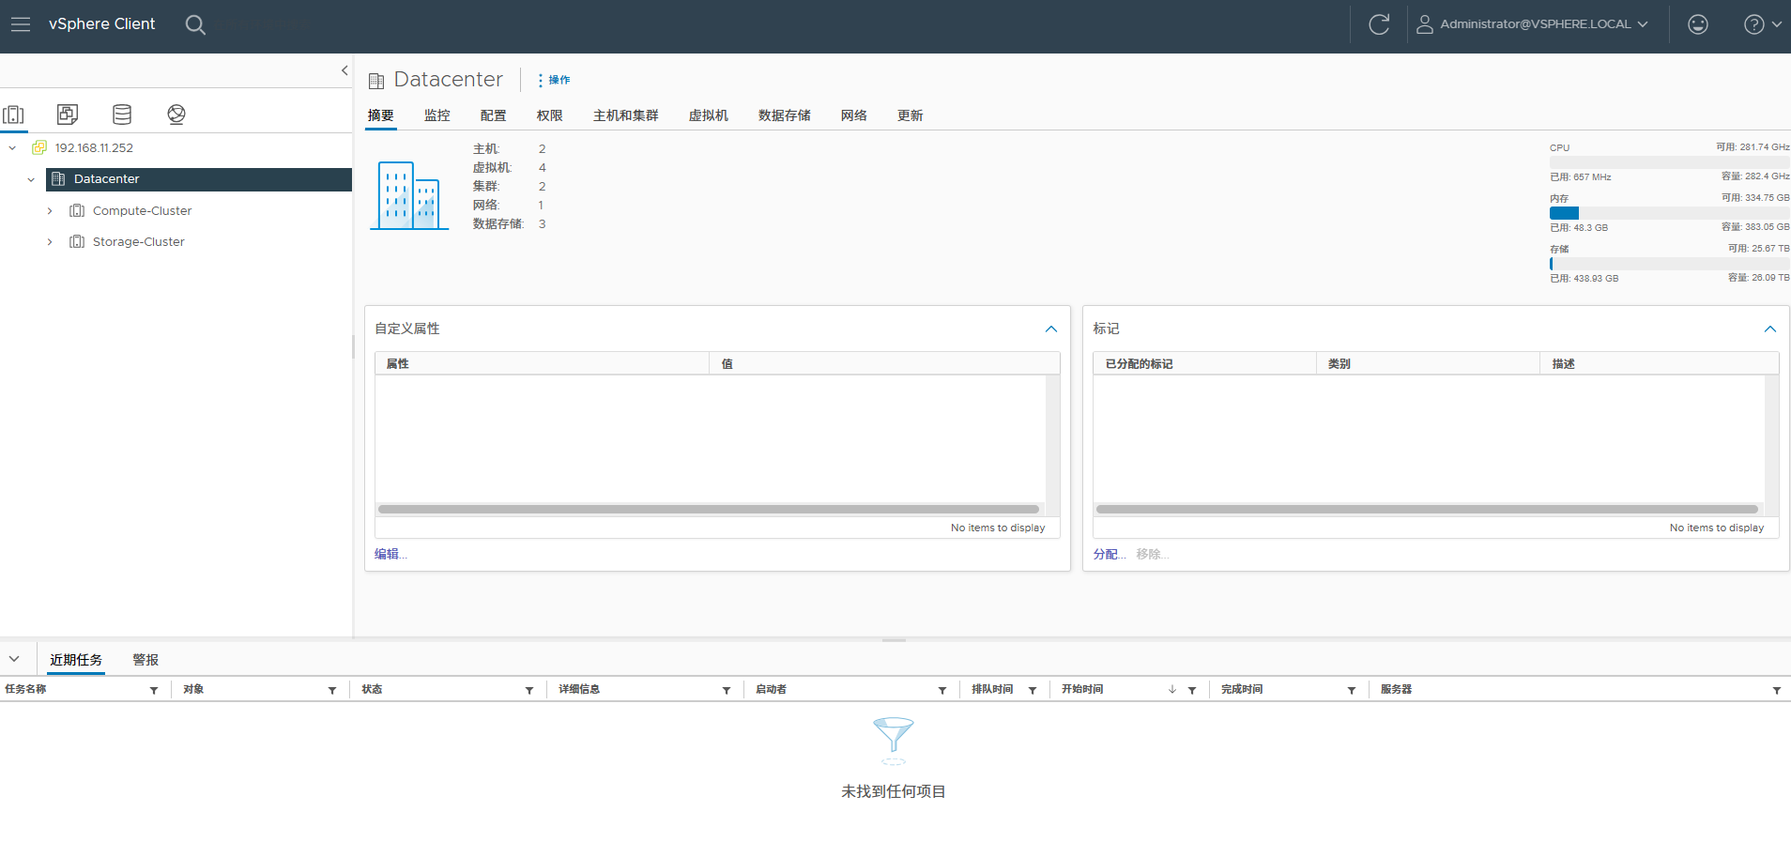
Task: Open the 操作 actions menu
Action: (554, 80)
